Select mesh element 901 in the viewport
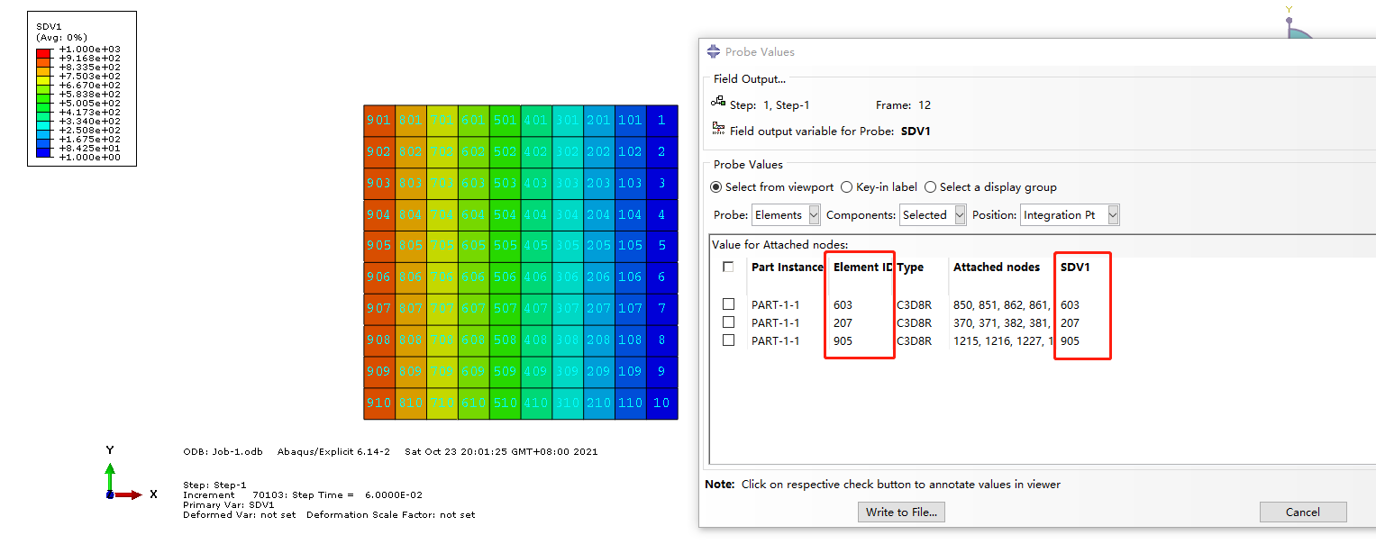Screen dimensions: 1376x544 point(379,120)
